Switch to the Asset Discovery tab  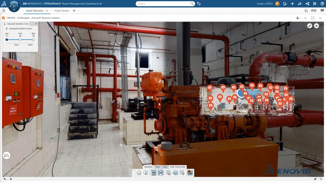35,11
